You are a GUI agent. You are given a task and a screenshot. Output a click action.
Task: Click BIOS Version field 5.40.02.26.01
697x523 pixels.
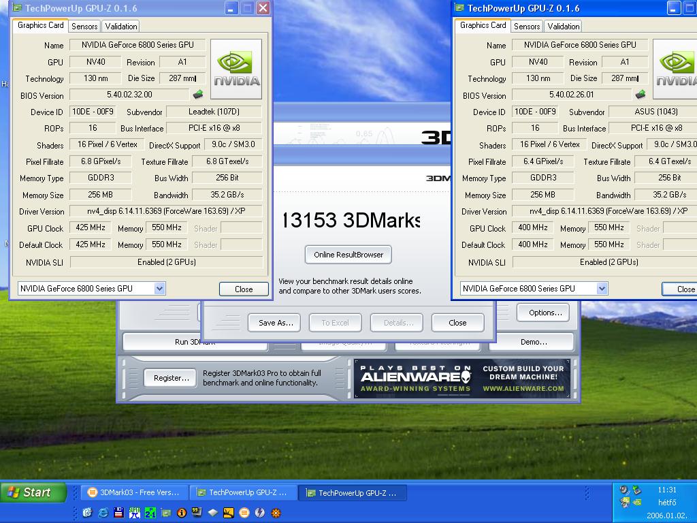[x=572, y=94]
